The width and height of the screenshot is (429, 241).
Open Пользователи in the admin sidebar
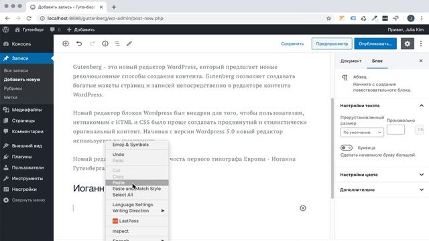[x=27, y=167]
